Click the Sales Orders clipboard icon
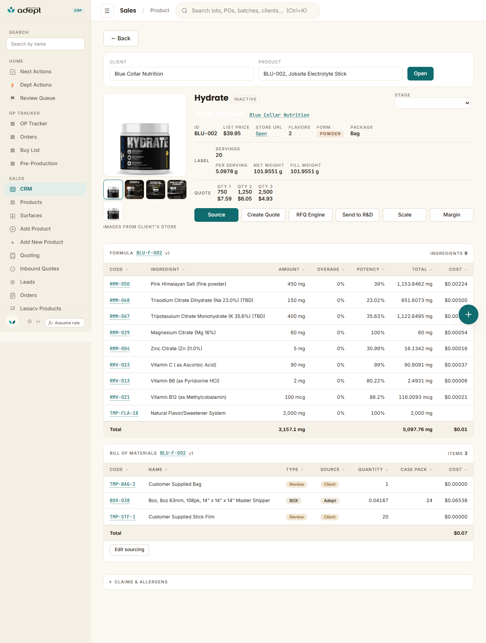486x643 pixels. pos(13,295)
